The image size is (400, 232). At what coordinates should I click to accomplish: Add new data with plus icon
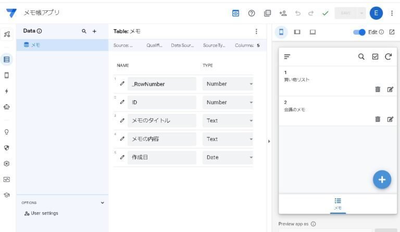(x=94, y=31)
